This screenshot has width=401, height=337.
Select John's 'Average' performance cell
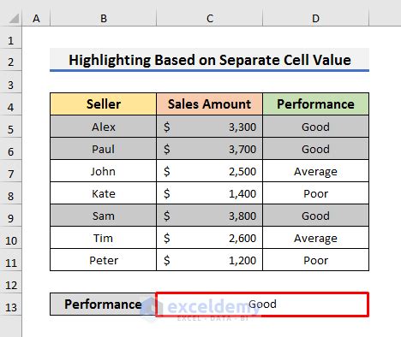316,171
